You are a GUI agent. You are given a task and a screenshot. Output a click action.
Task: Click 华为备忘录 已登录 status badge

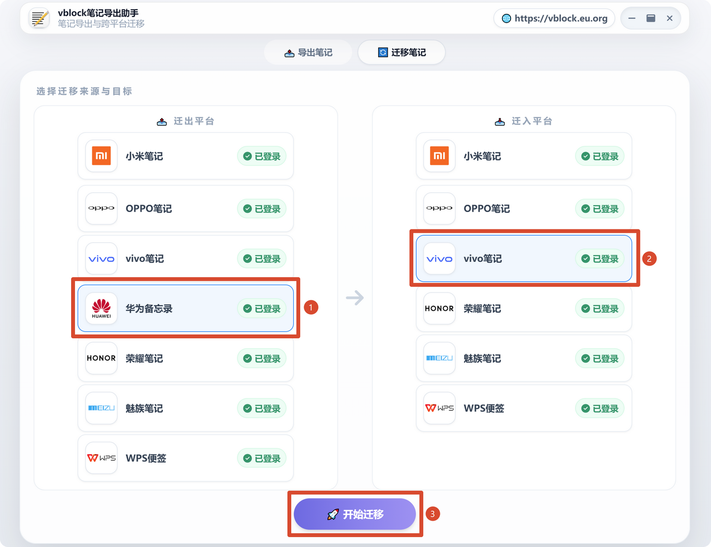[262, 309]
